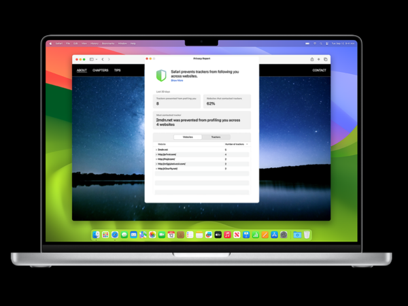408x306 pixels.
Task: Select the Websites tab
Action: 188,137
